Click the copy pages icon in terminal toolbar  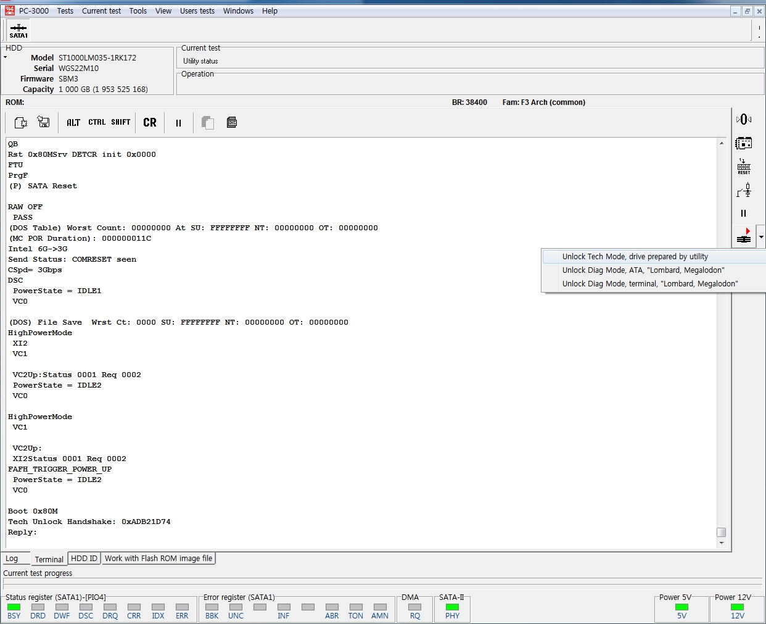(x=208, y=122)
